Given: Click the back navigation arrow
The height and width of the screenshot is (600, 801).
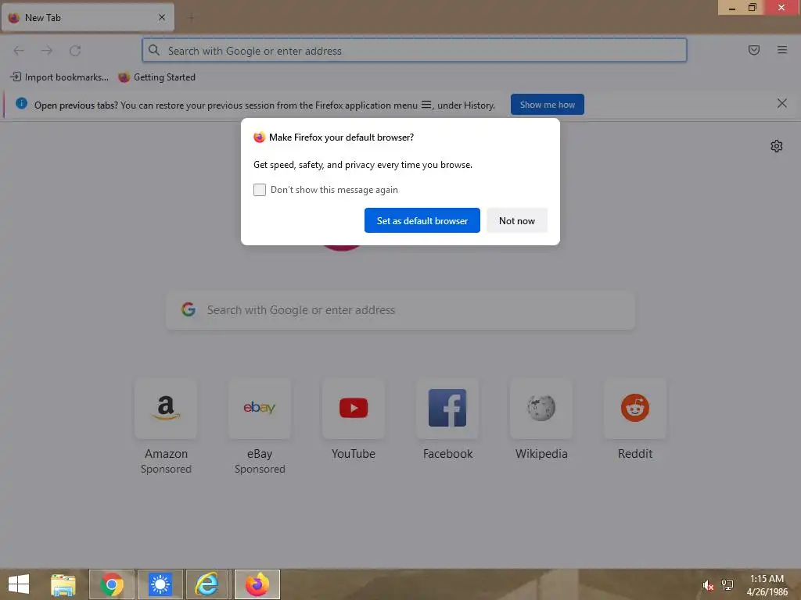Looking at the screenshot, I should [19, 51].
